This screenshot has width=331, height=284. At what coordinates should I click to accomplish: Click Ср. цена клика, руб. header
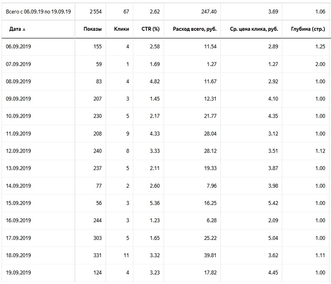[254, 29]
